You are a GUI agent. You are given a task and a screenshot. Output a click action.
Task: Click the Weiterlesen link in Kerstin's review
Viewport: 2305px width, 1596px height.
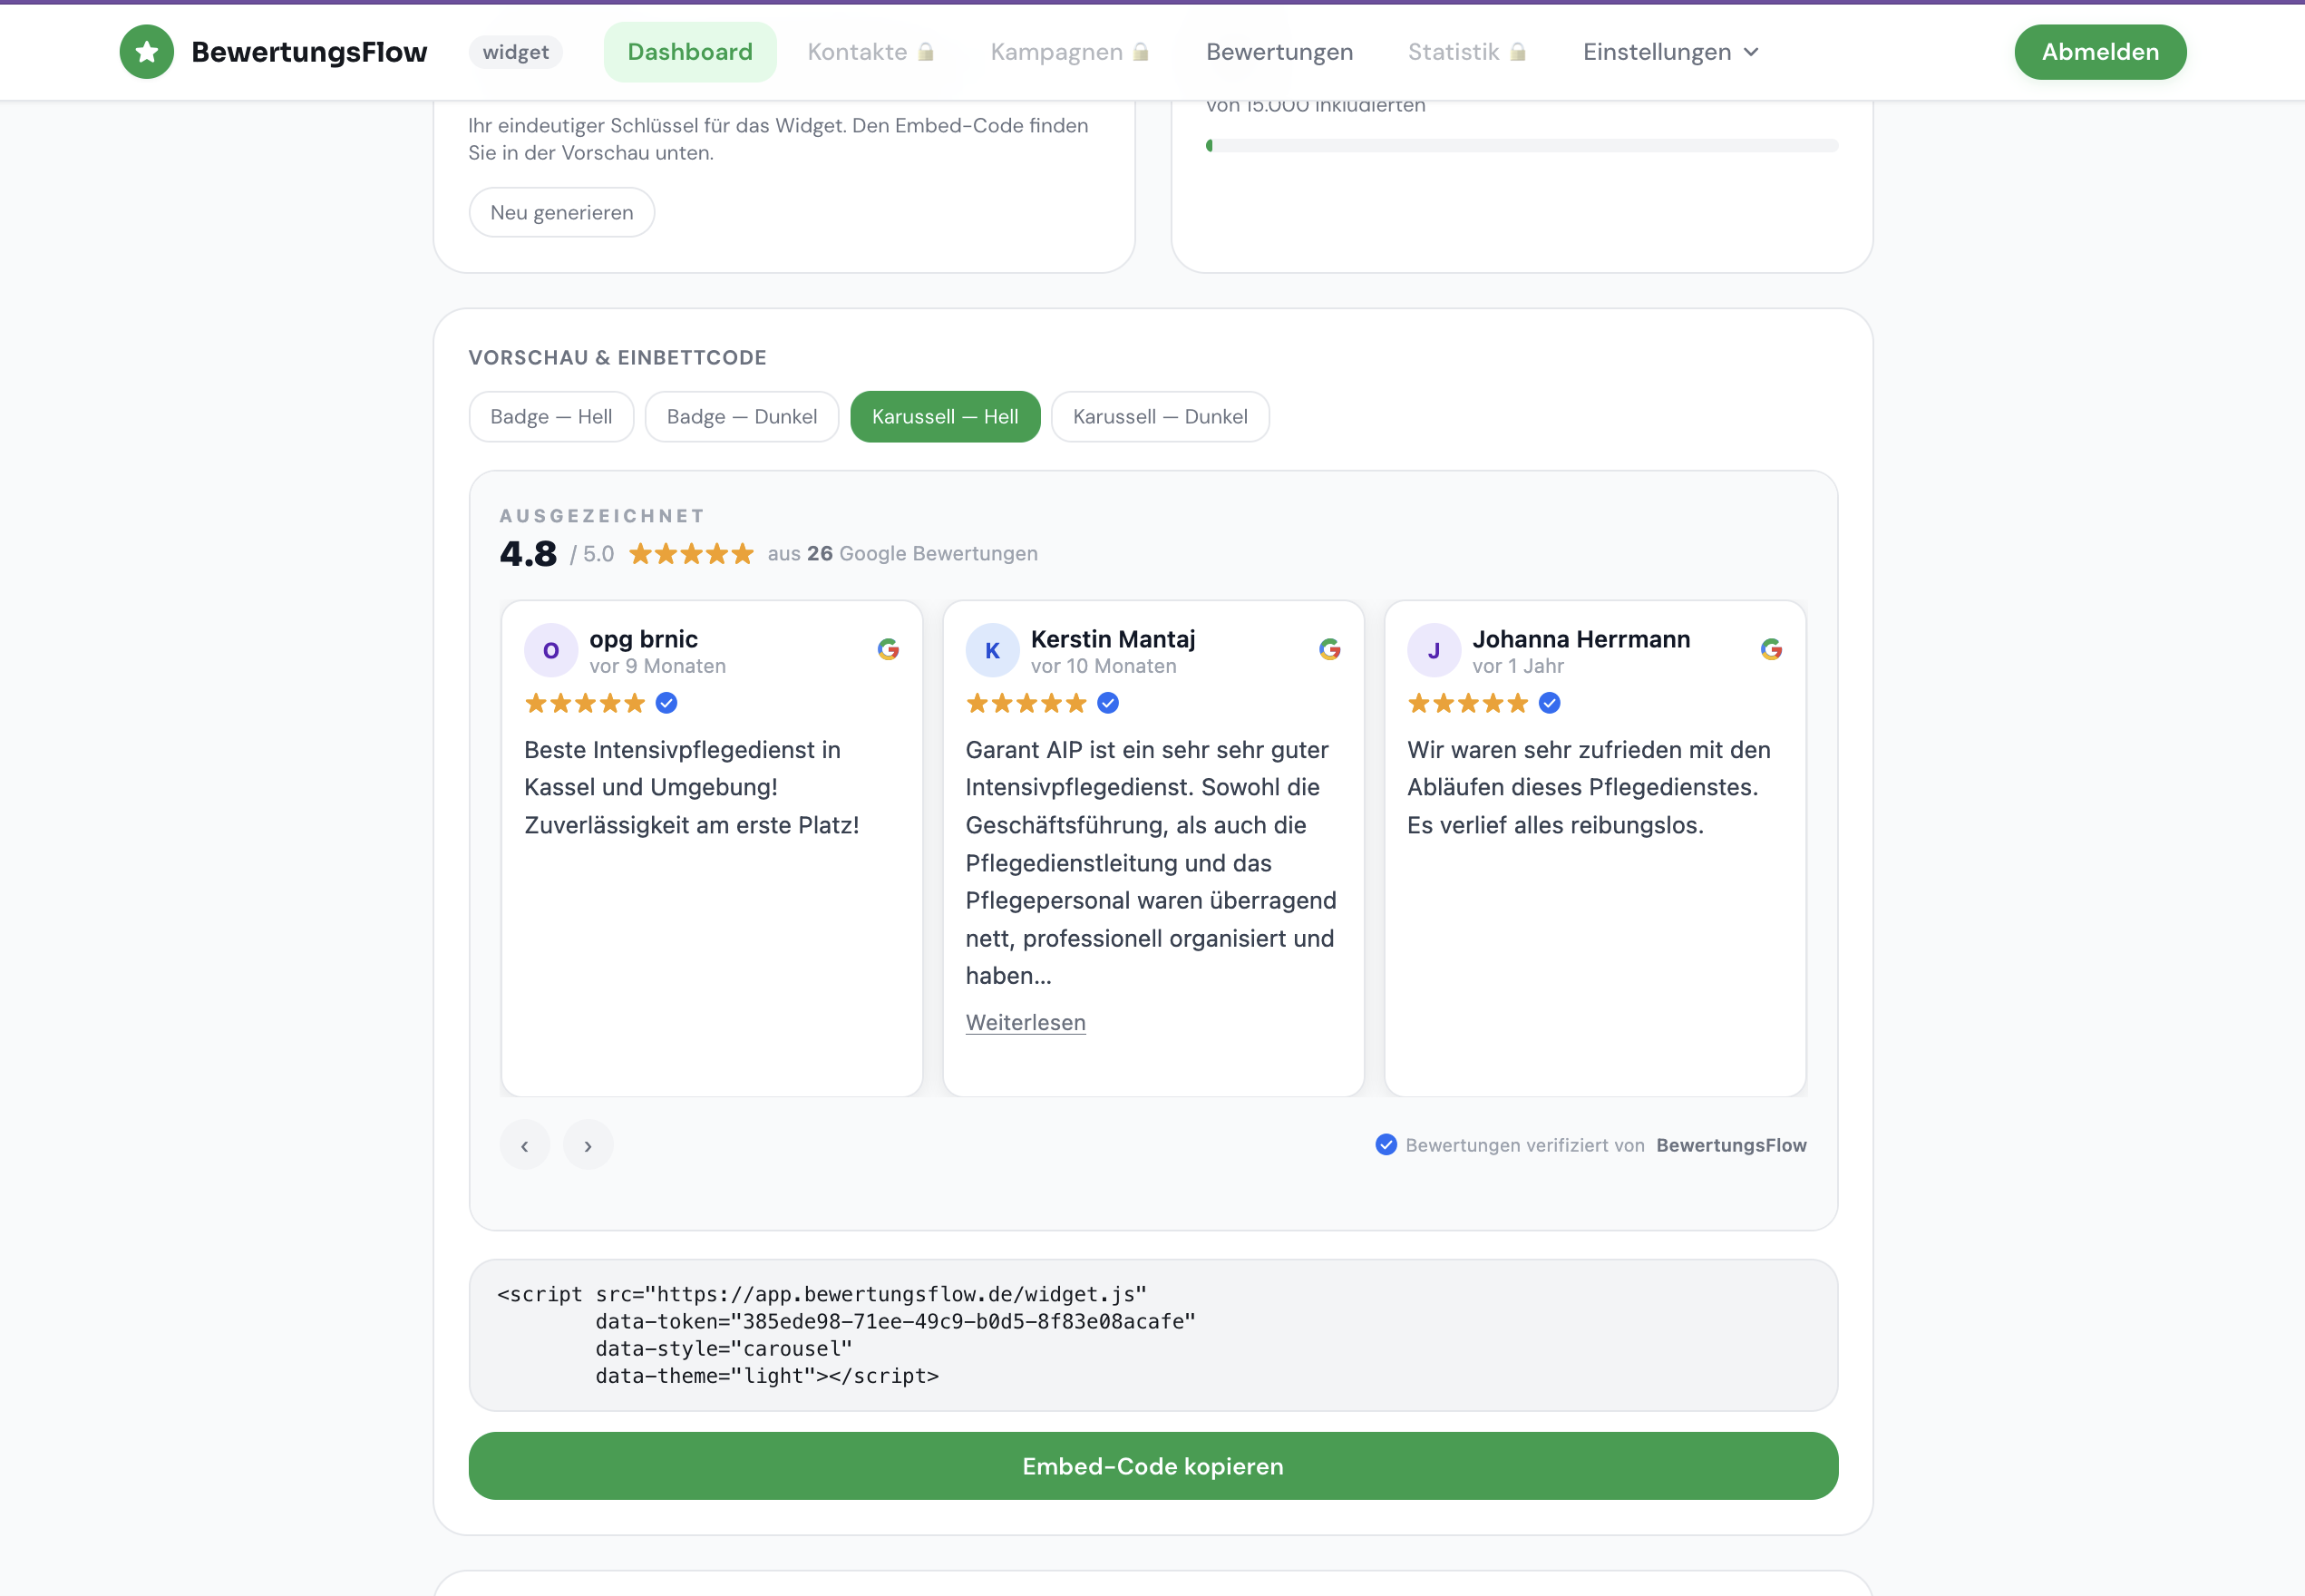coord(1025,1022)
